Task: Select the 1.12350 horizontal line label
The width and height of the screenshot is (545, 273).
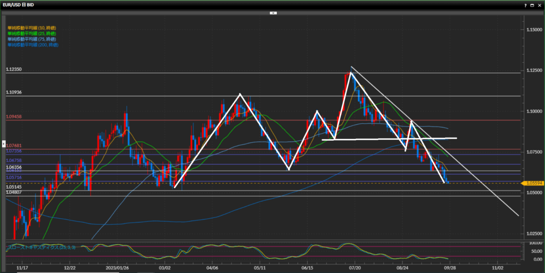Action: click(14, 70)
